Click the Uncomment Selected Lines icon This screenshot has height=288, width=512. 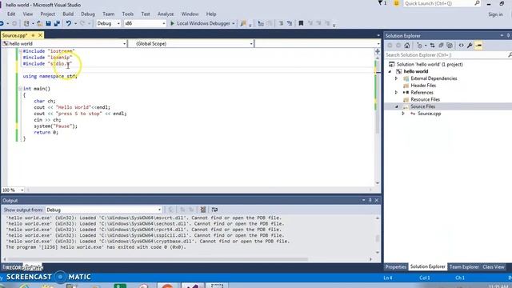(x=290, y=23)
